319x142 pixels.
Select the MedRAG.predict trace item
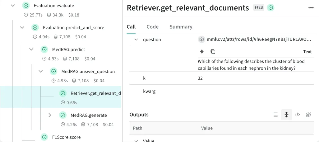click(x=68, y=50)
